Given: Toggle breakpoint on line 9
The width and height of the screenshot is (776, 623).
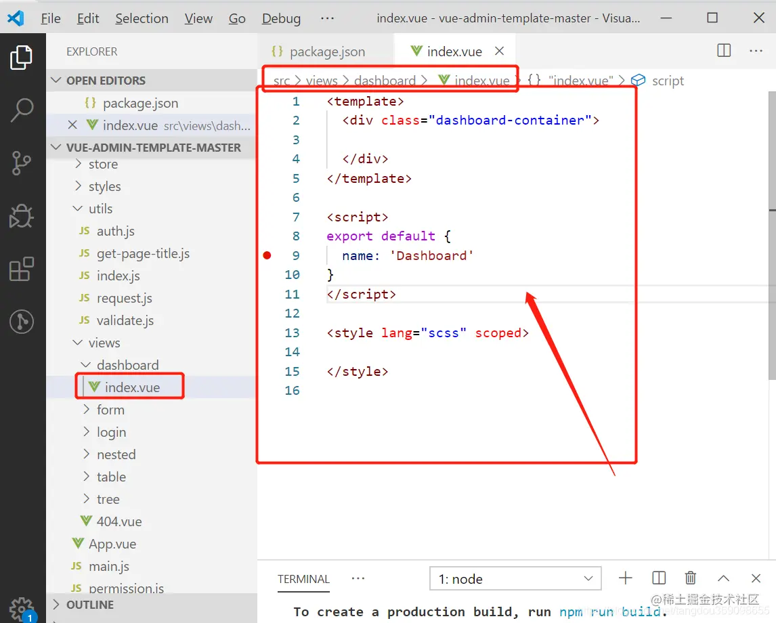Looking at the screenshot, I should pyautogui.click(x=267, y=255).
